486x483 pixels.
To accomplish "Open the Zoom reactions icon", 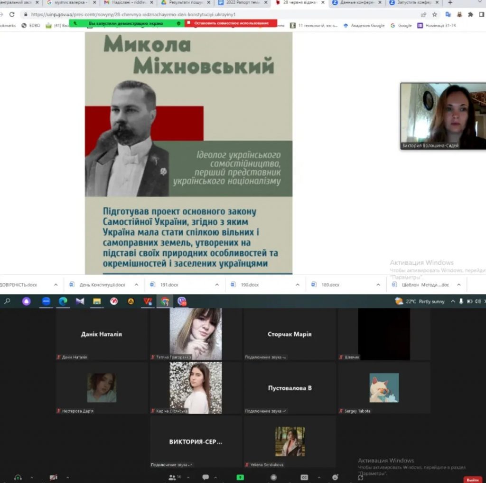I will pyautogui.click(x=336, y=477).
